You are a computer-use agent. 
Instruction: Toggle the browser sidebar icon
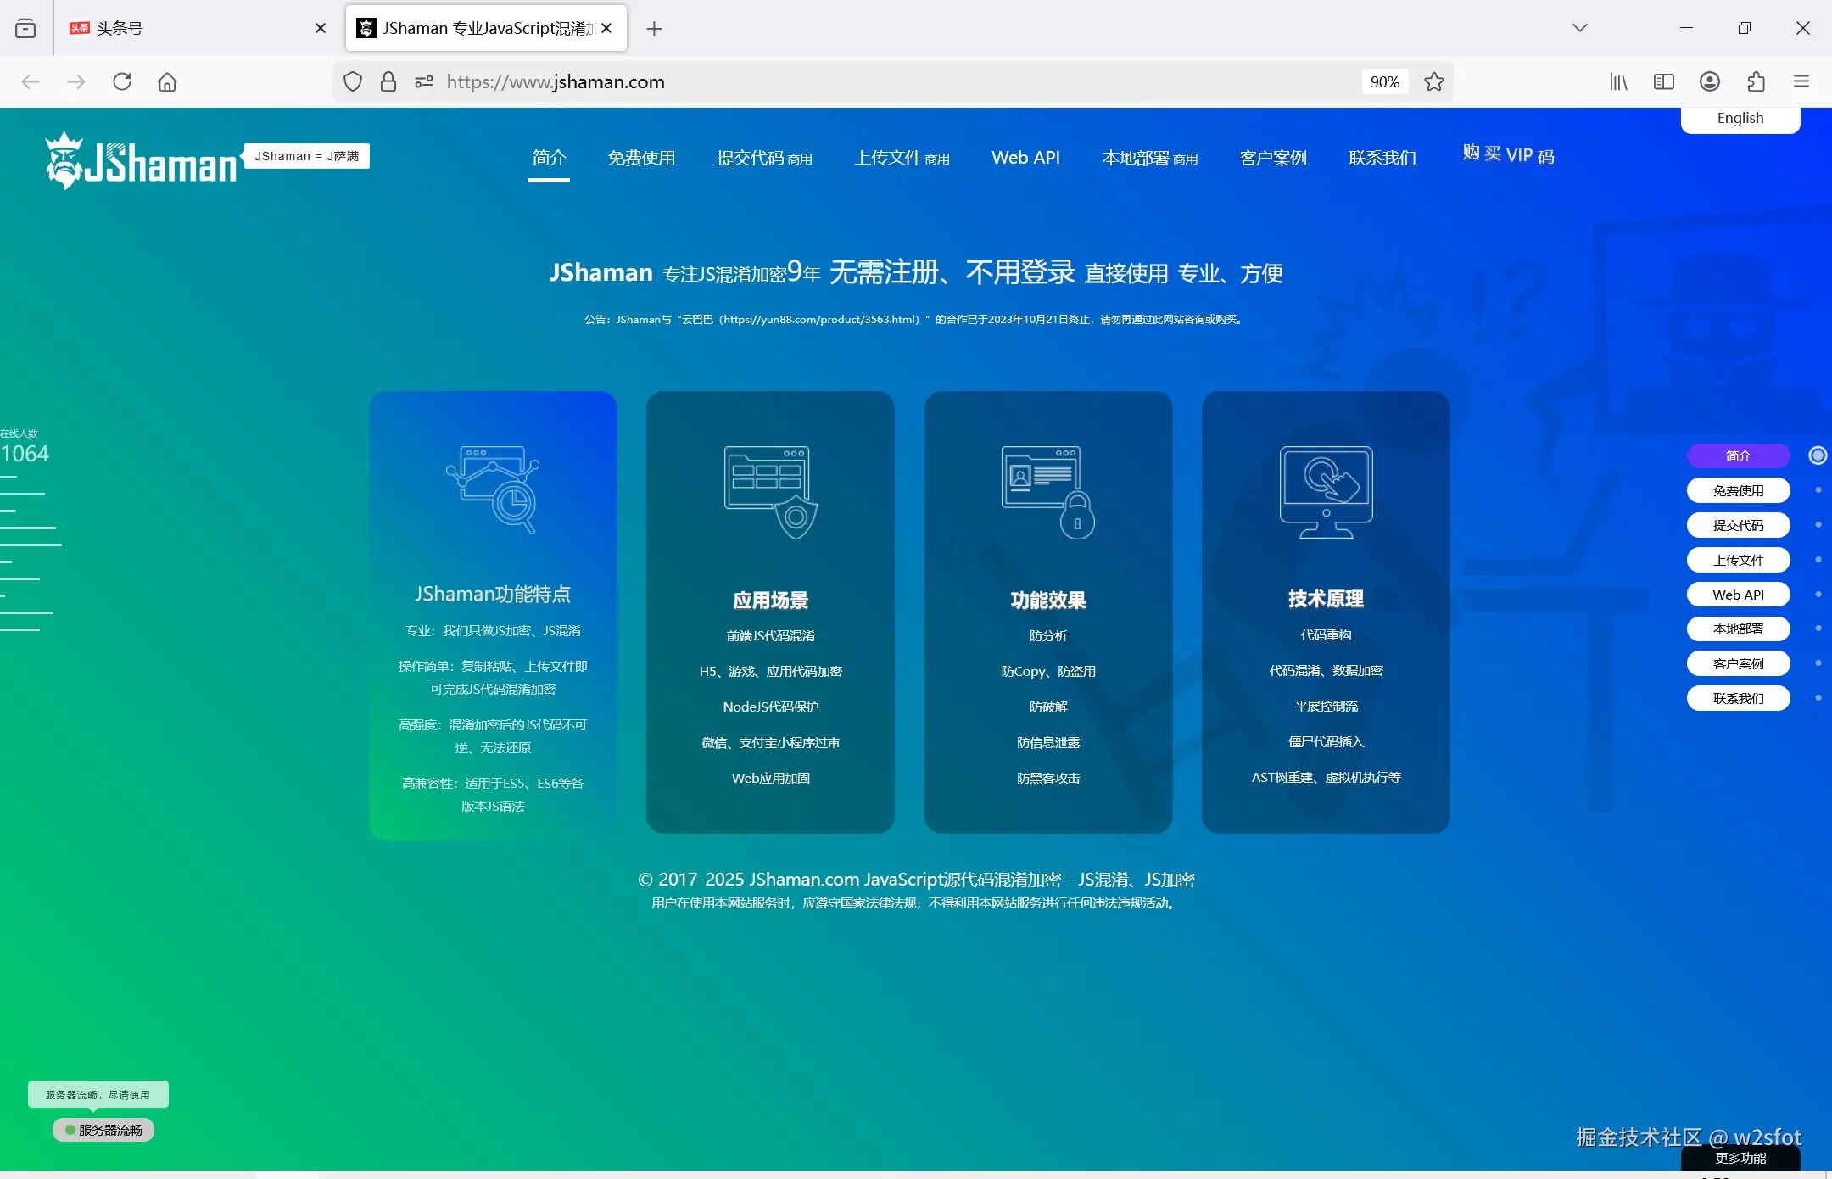tap(1664, 81)
